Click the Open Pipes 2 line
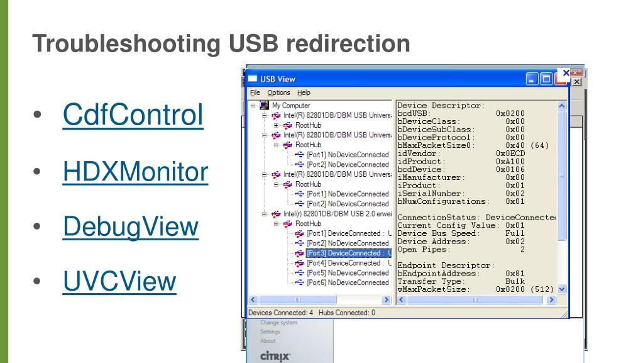 coord(461,250)
